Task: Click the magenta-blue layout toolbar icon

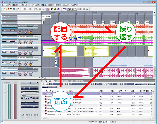Action: 65,9
